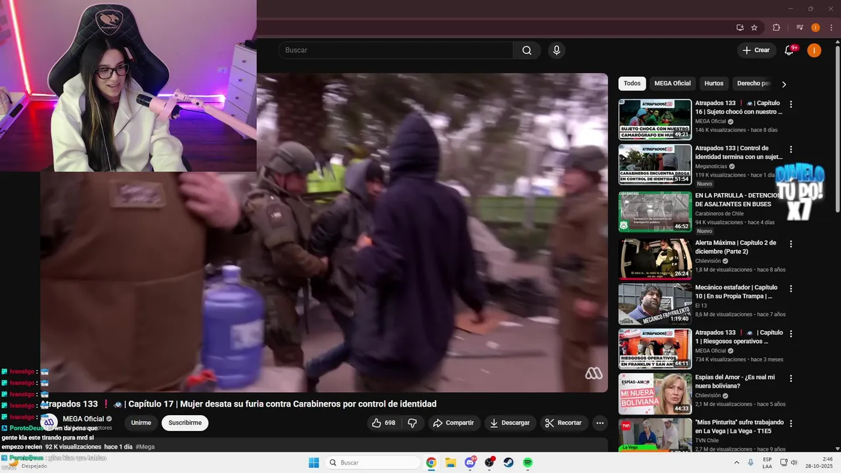Open options for EN LA PATRULLA video

click(791, 197)
